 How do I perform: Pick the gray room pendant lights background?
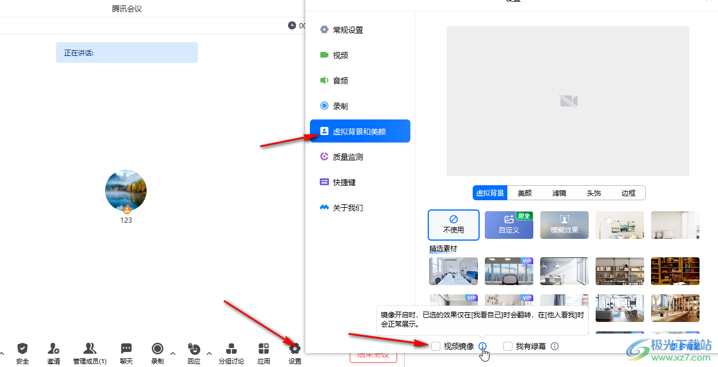564,271
